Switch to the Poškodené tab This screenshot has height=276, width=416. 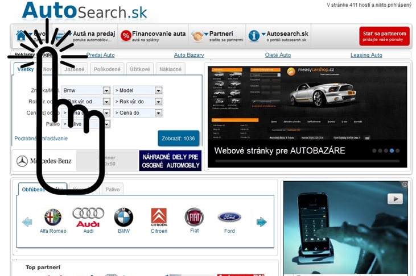[107, 69]
